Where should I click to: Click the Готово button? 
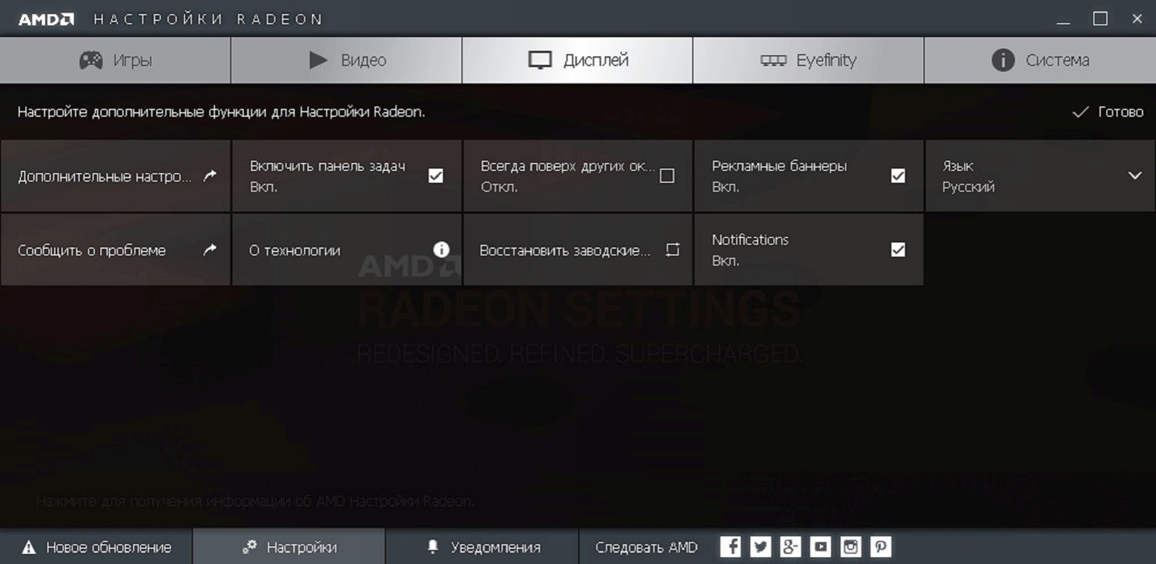pyautogui.click(x=1108, y=112)
